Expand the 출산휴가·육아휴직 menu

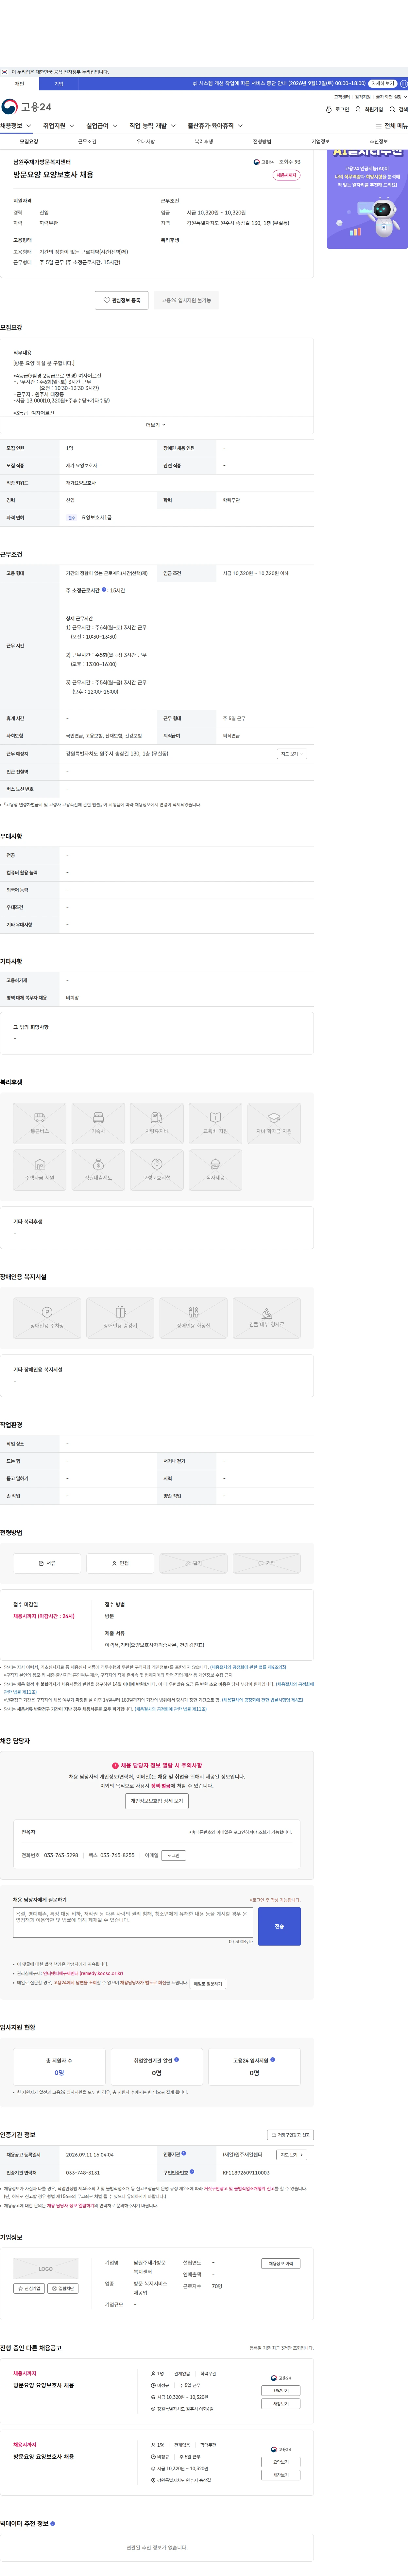(215, 126)
